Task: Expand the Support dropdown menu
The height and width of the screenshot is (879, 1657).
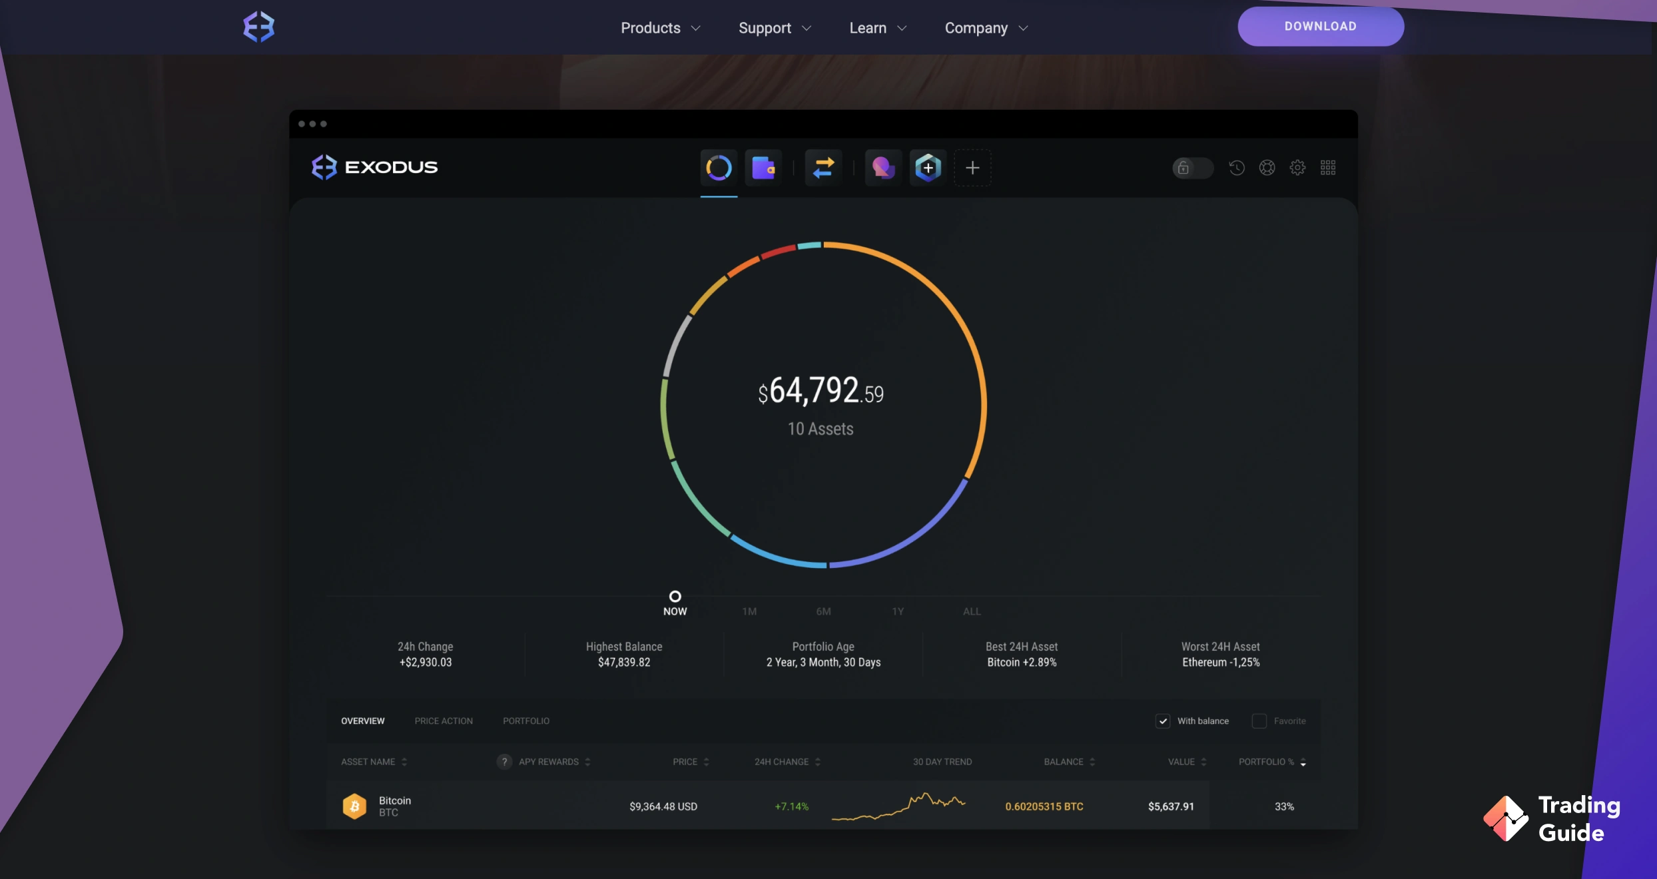Action: tap(775, 28)
